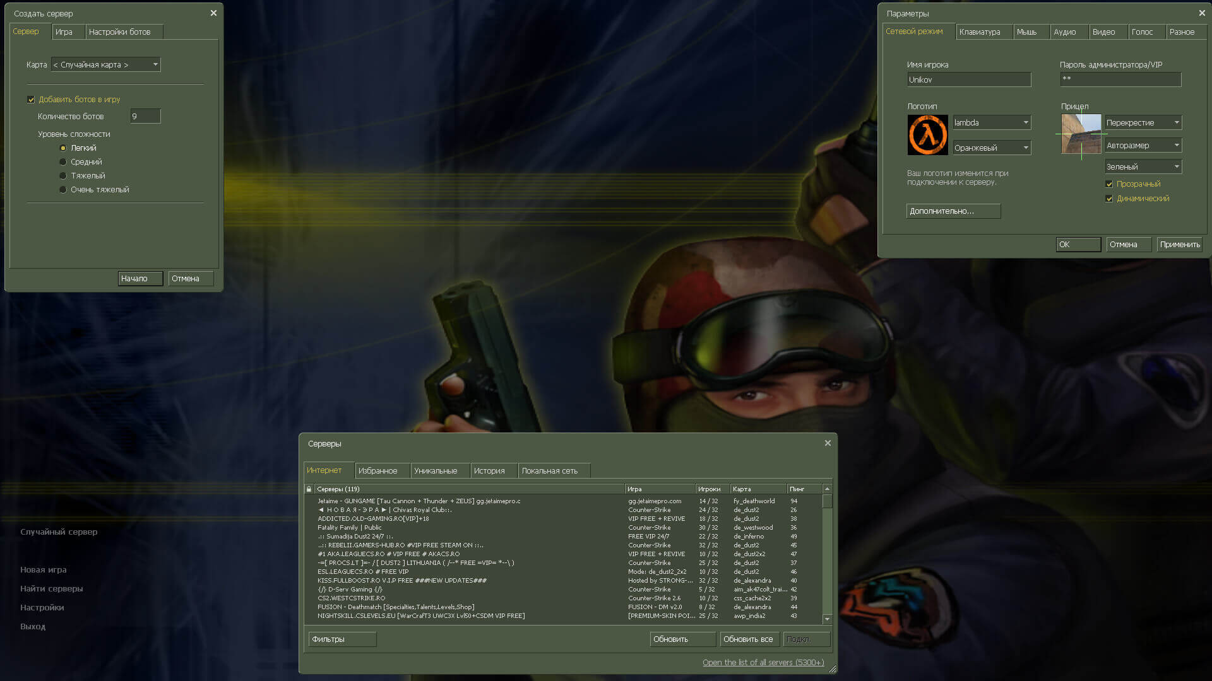This screenshot has width=1212, height=681.
Task: Click the crosshair preview thumbnail
Action: (1081, 134)
